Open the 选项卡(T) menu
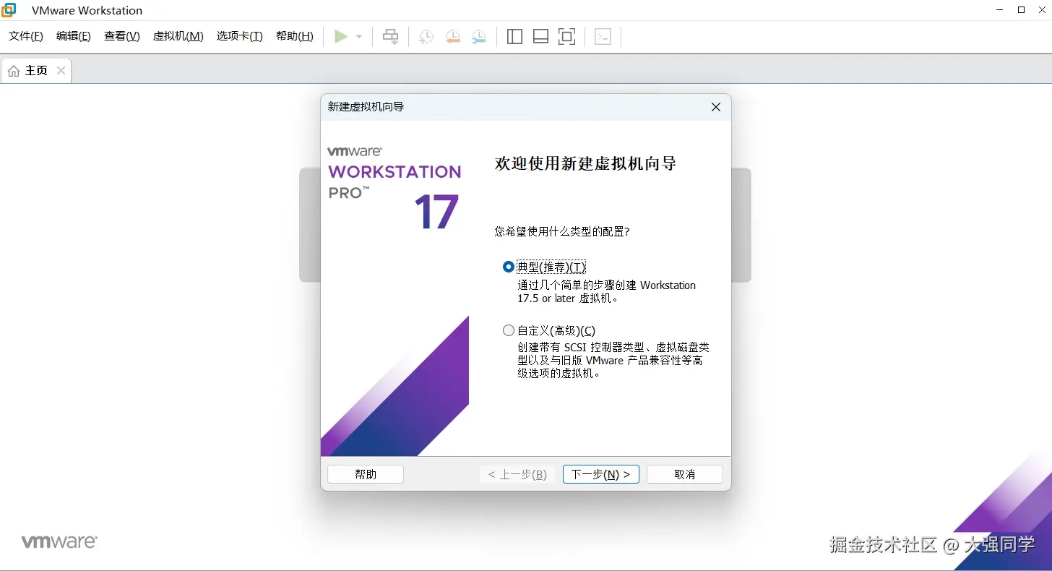The width and height of the screenshot is (1052, 571). point(240,36)
